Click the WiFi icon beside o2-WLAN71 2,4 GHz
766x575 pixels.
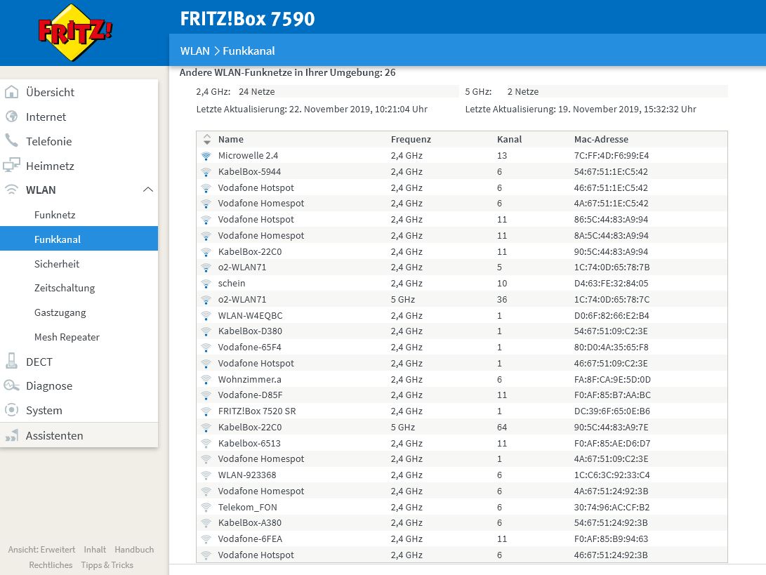pyautogui.click(x=206, y=267)
